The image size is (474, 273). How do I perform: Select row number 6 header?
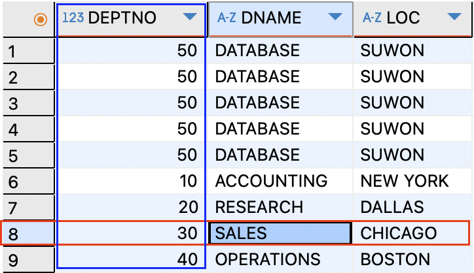click(x=29, y=181)
